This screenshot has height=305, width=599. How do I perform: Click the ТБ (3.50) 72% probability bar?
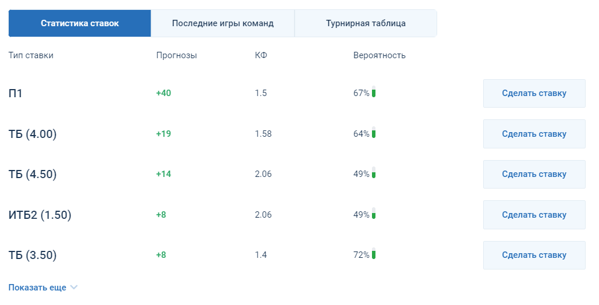click(x=374, y=253)
